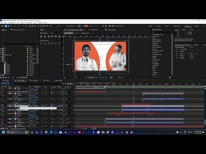Select the Clone Stamp tool
The width and height of the screenshot is (206, 154).
41,26
